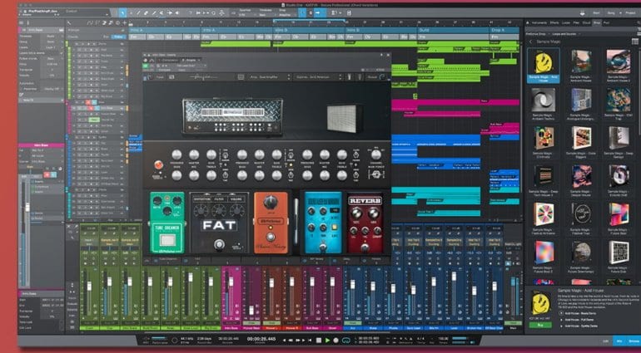The height and width of the screenshot is (353, 641).
Task: Click the autoscroll arrow button in toolbar
Action: pos(320,12)
